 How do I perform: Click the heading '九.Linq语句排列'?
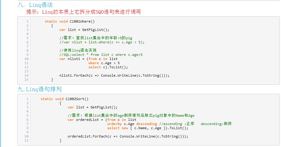pyautogui.click(x=40, y=89)
